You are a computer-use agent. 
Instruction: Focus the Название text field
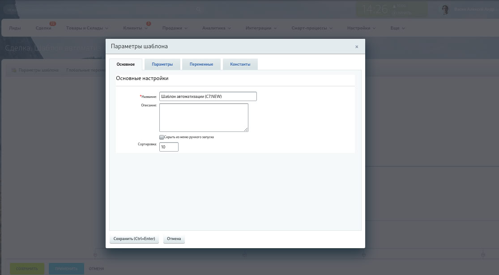point(208,96)
